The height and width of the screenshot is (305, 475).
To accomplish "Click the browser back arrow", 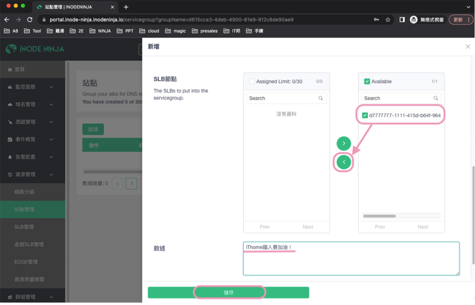I will 6,19.
